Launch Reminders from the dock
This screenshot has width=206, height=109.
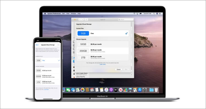pyautogui.click(x=97, y=90)
